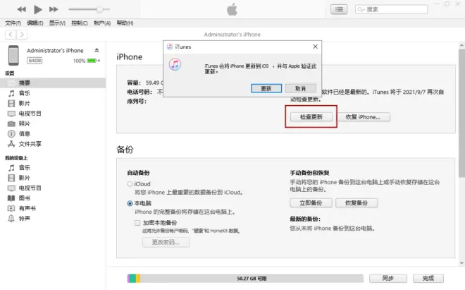The height and width of the screenshot is (290, 465).
Task: Open the 控制(C) menu
Action: click(80, 23)
